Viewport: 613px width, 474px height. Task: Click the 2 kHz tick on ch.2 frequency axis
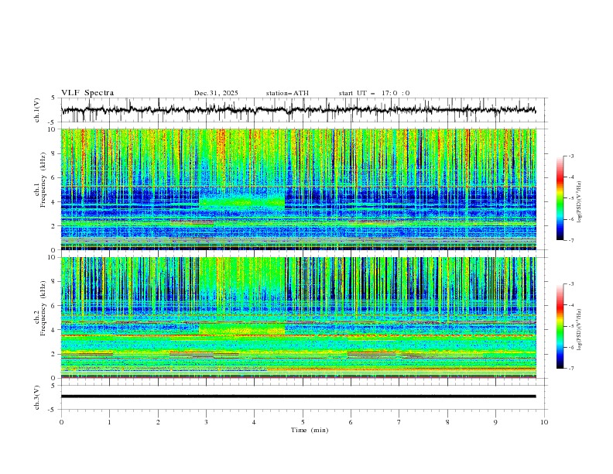[53, 354]
